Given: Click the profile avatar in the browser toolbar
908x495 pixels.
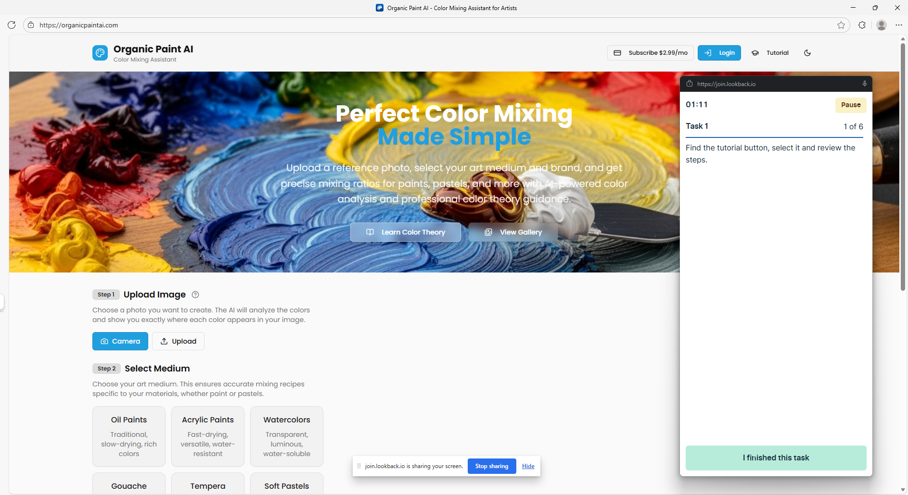Looking at the screenshot, I should point(882,25).
